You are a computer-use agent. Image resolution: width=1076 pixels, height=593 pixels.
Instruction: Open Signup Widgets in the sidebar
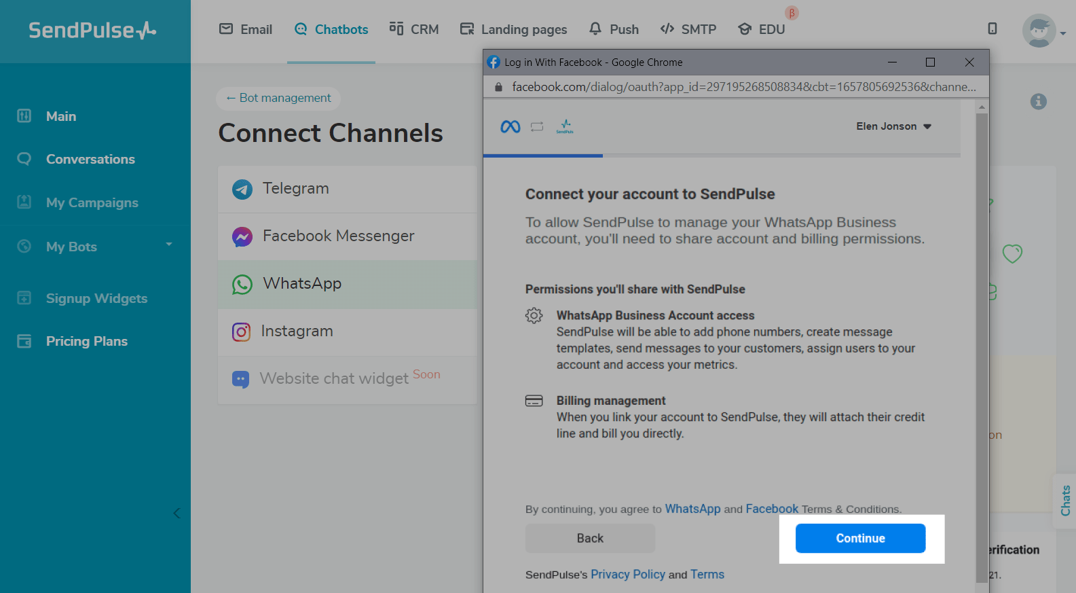(96, 298)
